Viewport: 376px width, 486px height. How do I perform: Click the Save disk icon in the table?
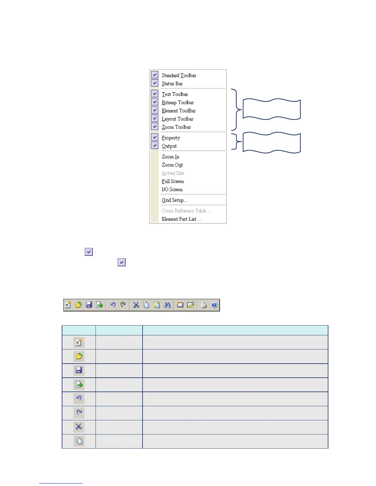click(79, 370)
